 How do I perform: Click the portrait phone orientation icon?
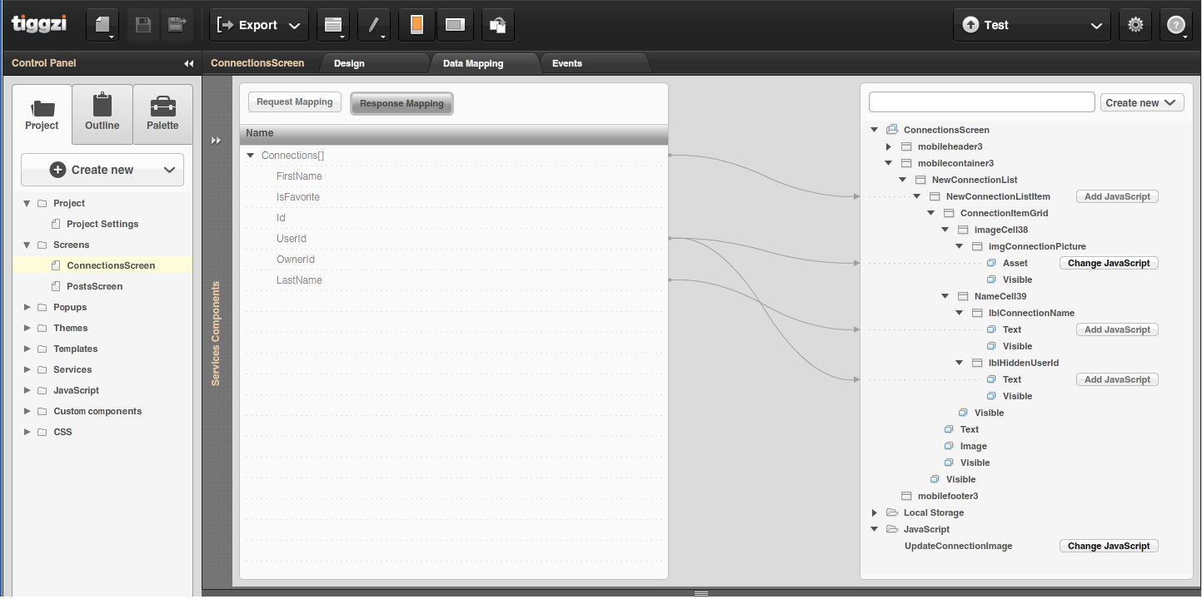point(416,25)
